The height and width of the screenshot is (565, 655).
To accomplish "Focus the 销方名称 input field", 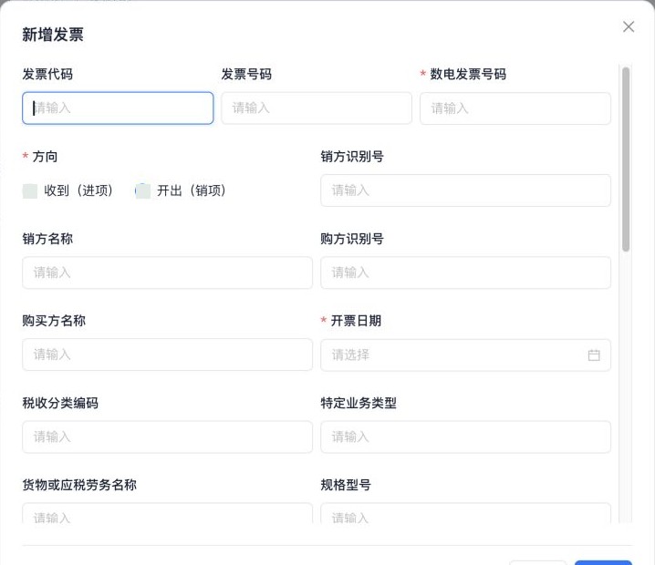I will 167,272.
